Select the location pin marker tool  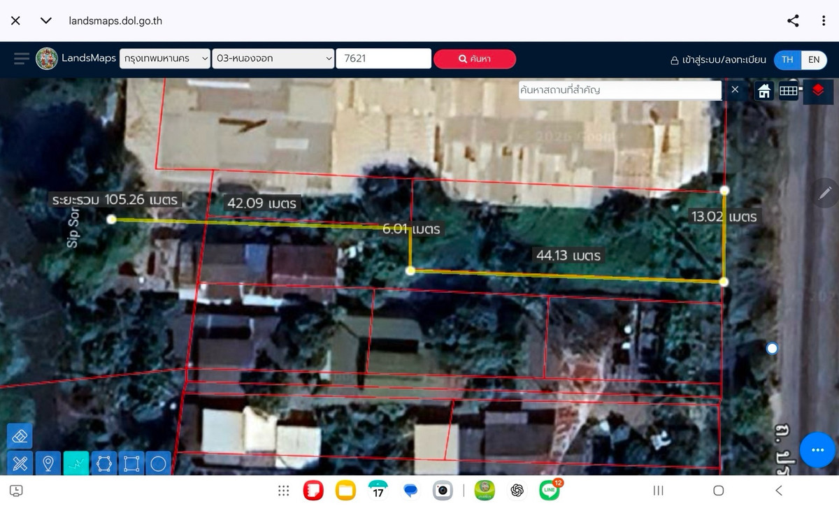tap(48, 463)
